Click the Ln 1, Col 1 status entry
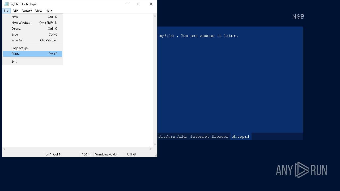Image resolution: width=340 pixels, height=191 pixels. click(x=61, y=154)
